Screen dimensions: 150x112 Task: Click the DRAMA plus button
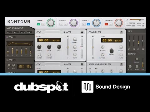(43, 24)
